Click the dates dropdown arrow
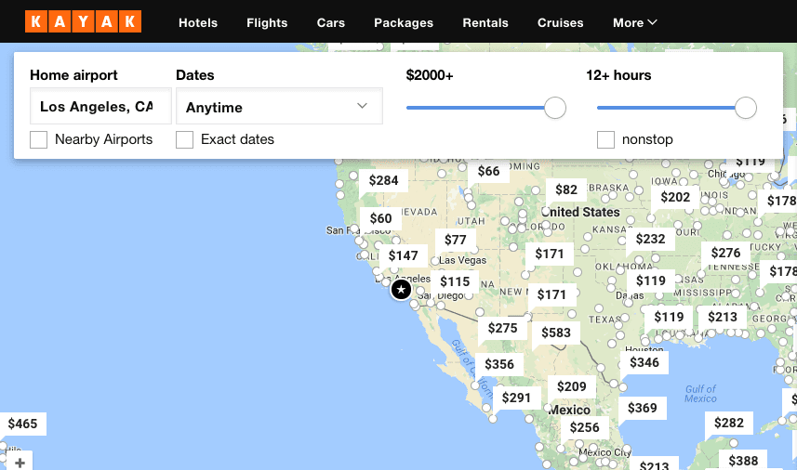This screenshot has height=470, width=797. tap(362, 106)
